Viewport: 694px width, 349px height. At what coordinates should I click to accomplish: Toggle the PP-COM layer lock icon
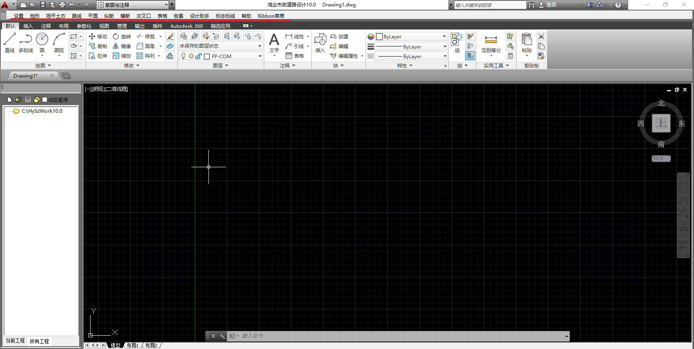tap(198, 56)
